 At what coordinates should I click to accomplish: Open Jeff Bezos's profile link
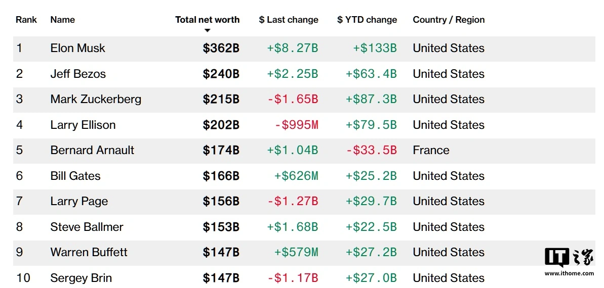[78, 74]
